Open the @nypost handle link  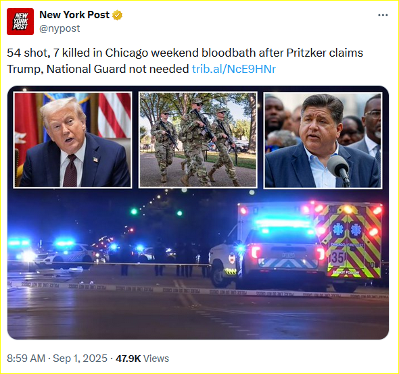(x=60, y=28)
